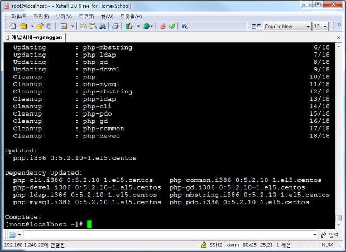The image size is (346, 252).
Task: Click the 18/18 progress count
Action: coord(319,136)
